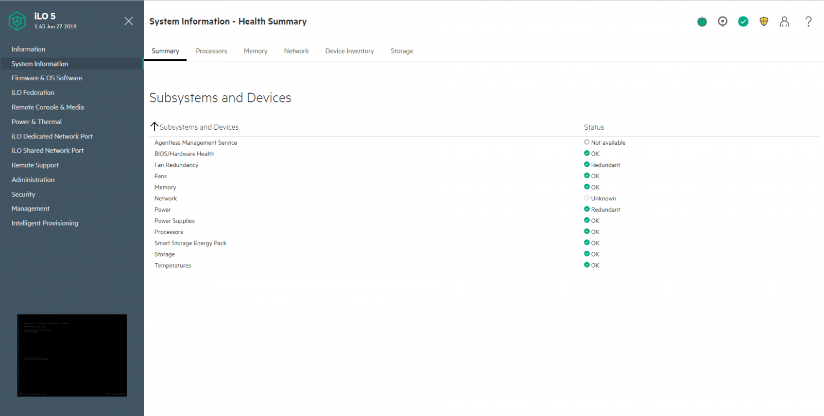The height and width of the screenshot is (416, 824).
Task: Click Intelligent Provisioning in sidebar
Action: [x=45, y=223]
